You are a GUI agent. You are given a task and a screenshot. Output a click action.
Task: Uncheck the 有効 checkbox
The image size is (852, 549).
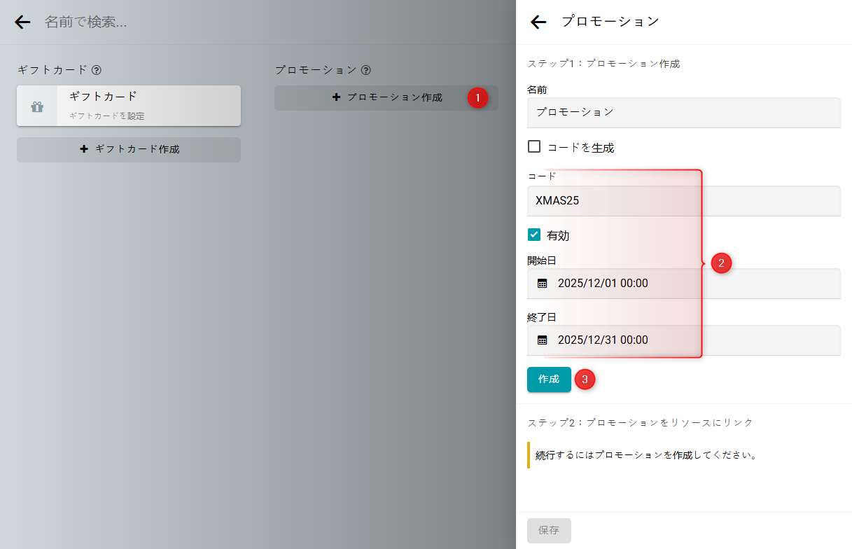pos(534,235)
